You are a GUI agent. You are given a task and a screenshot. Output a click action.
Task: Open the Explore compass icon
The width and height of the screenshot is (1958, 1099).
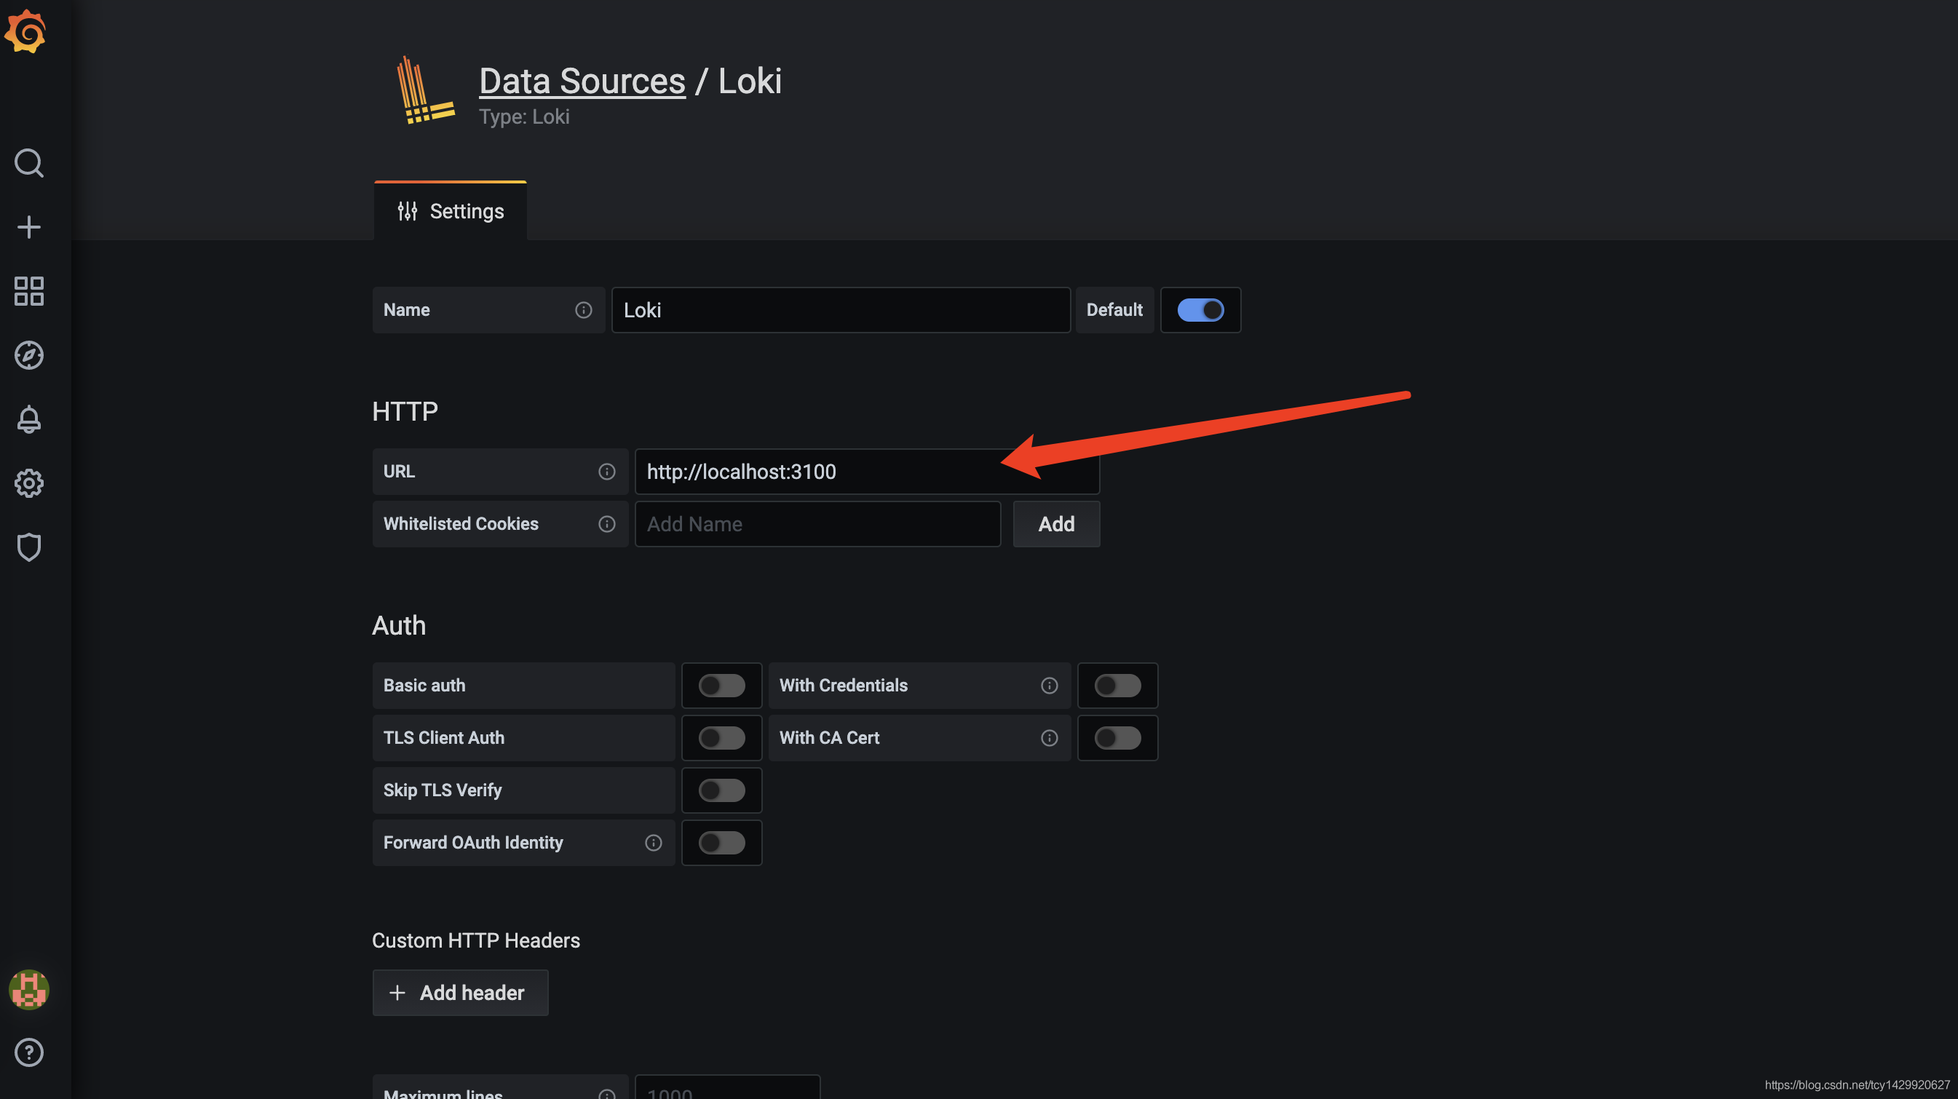click(29, 355)
